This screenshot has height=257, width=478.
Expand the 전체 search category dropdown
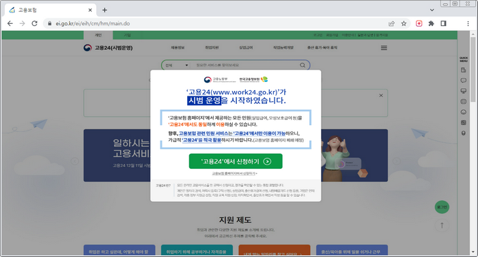pyautogui.click(x=177, y=65)
